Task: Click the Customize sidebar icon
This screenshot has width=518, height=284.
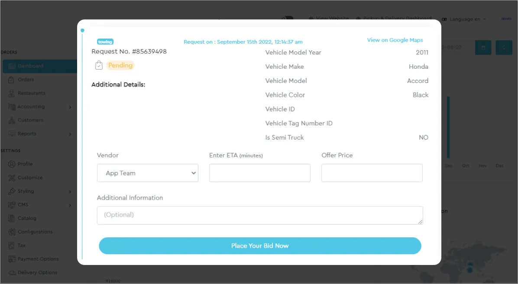Action: tap(11, 178)
